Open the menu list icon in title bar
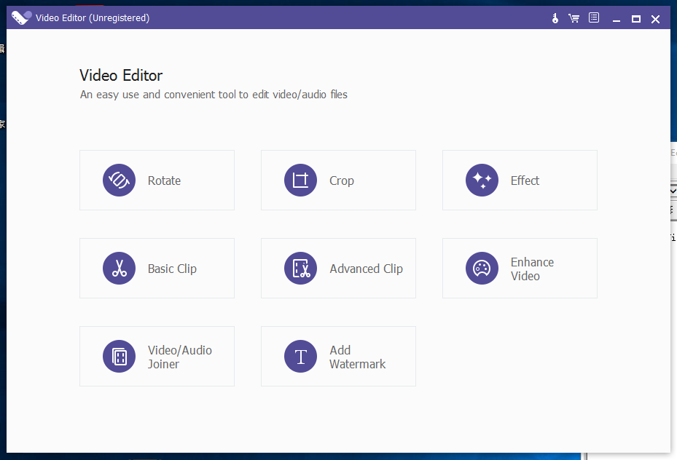The image size is (677, 460). click(594, 17)
